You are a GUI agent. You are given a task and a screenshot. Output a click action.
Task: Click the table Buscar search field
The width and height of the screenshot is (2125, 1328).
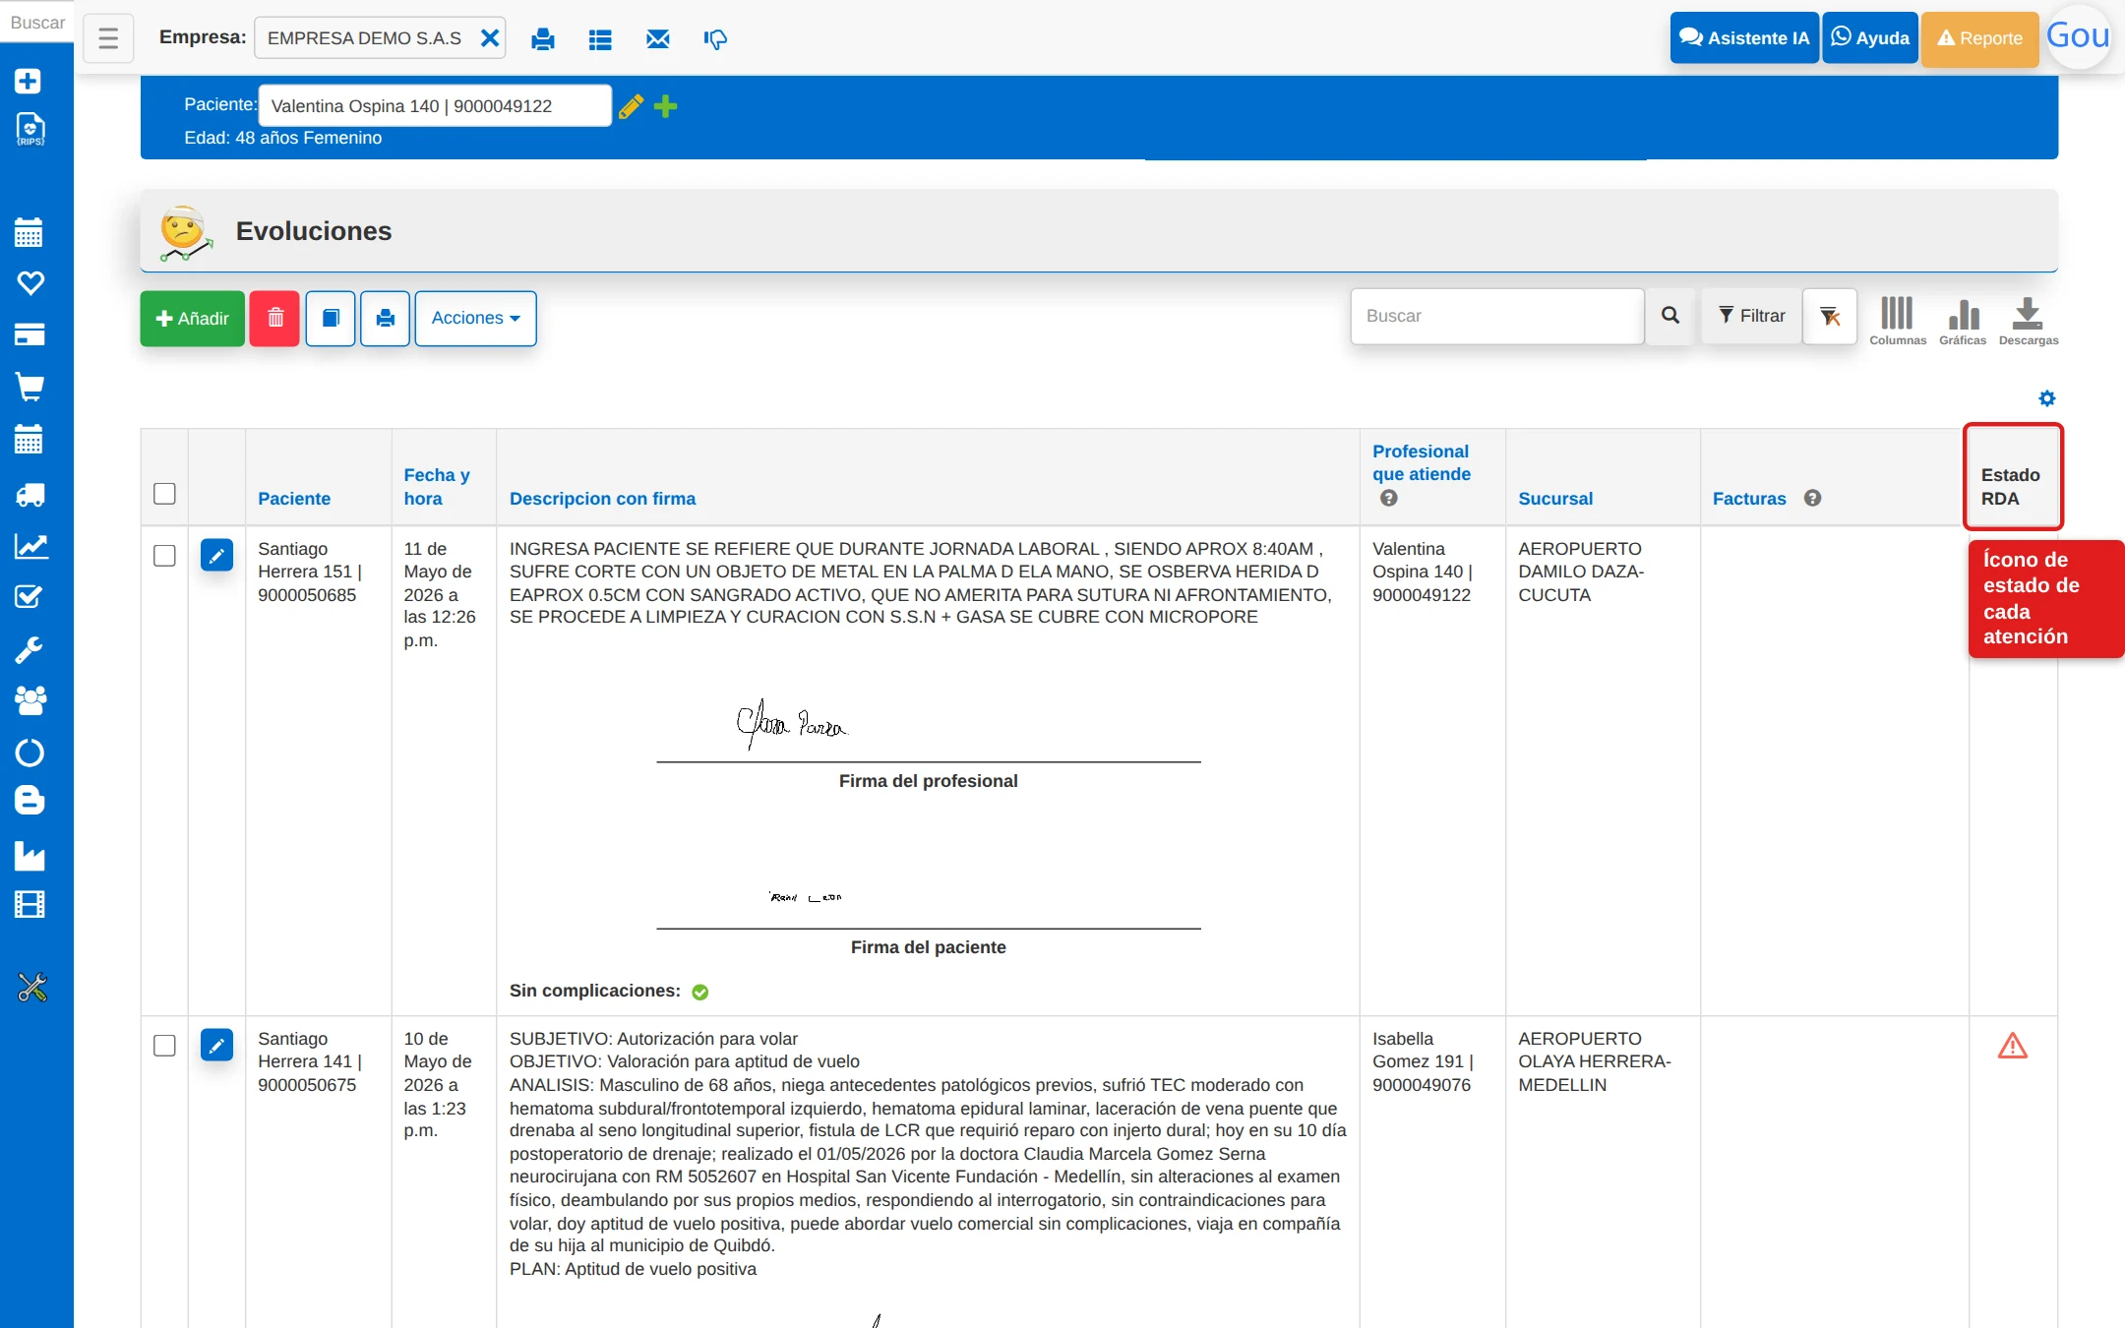(1496, 316)
